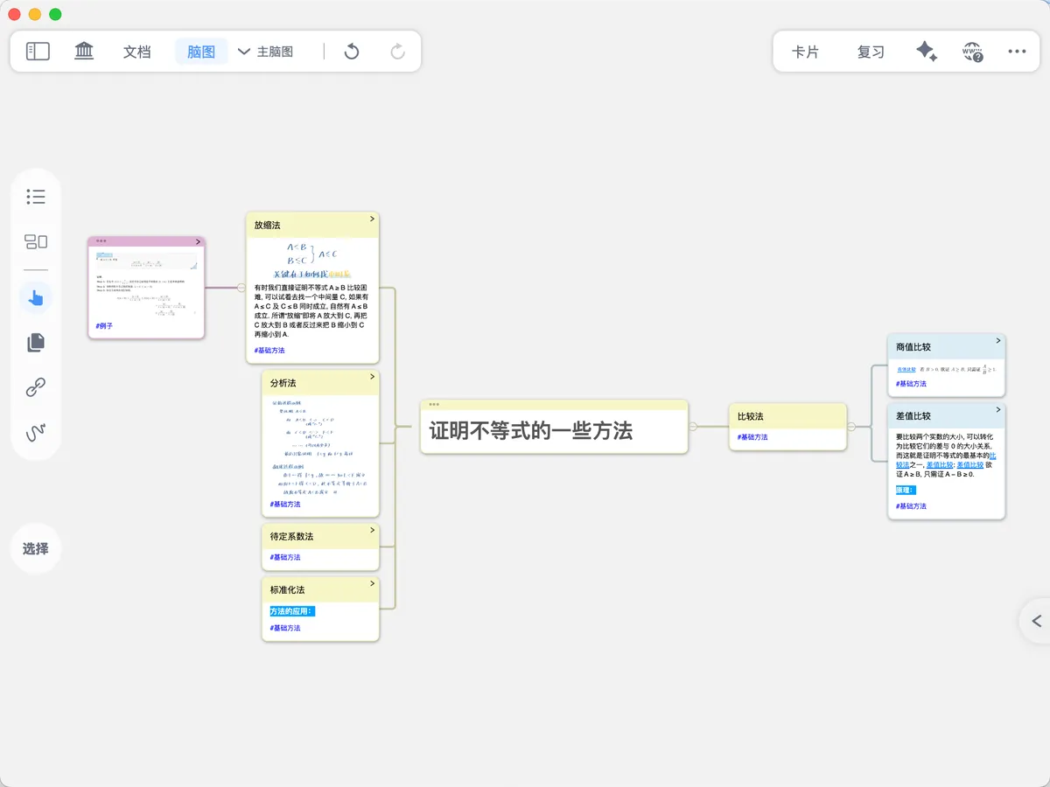Open arrow on 分析法 card
1050x787 pixels.
pos(372,377)
